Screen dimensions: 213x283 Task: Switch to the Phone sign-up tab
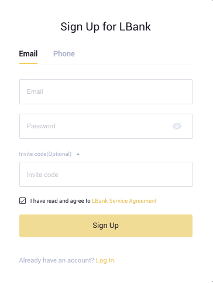64,54
